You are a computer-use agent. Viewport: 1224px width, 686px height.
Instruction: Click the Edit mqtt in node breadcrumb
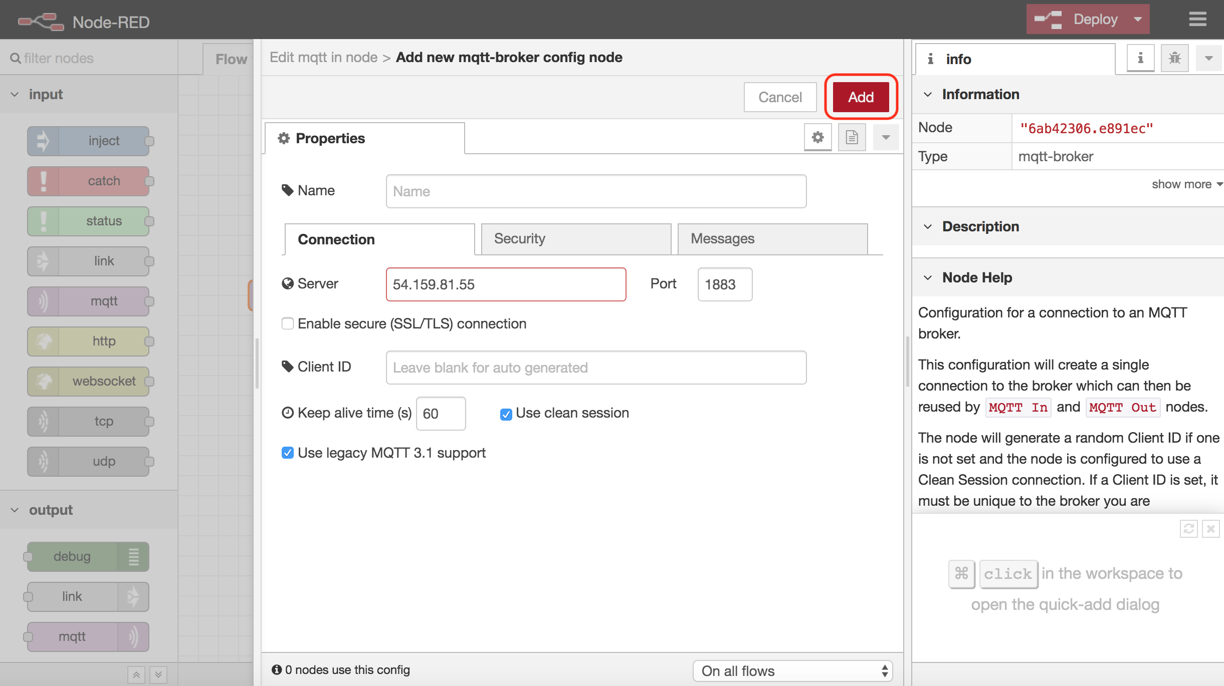click(323, 57)
